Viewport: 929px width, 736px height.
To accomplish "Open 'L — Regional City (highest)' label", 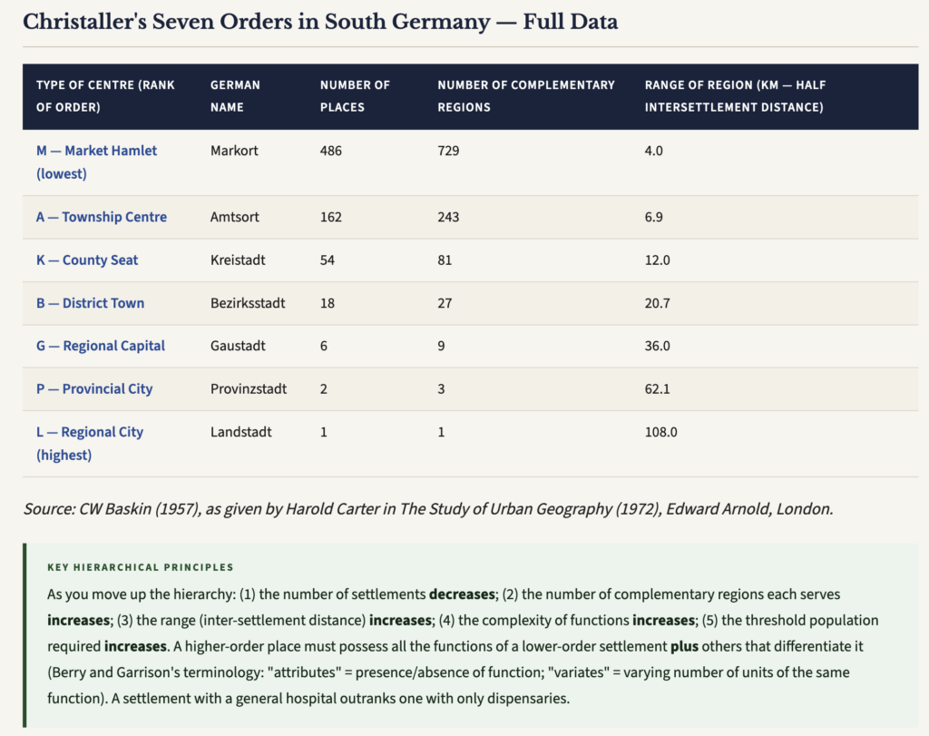I will point(90,443).
